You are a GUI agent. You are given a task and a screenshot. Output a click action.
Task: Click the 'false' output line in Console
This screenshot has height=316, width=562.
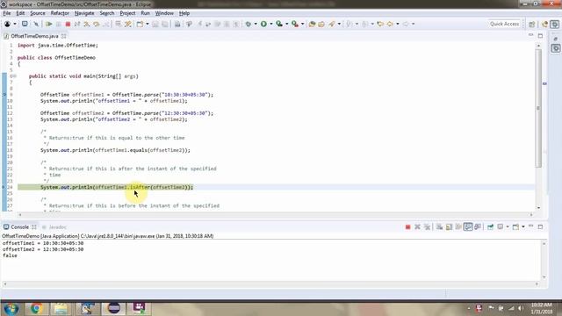[10, 255]
